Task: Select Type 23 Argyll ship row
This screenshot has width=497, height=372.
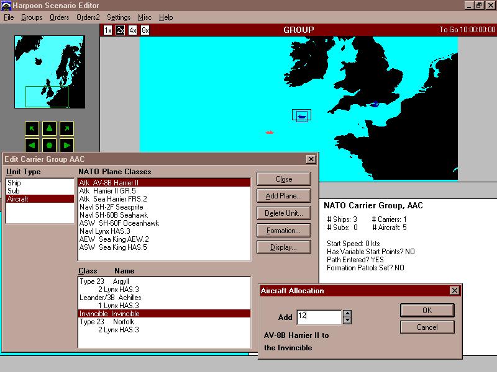Action: tap(164, 281)
